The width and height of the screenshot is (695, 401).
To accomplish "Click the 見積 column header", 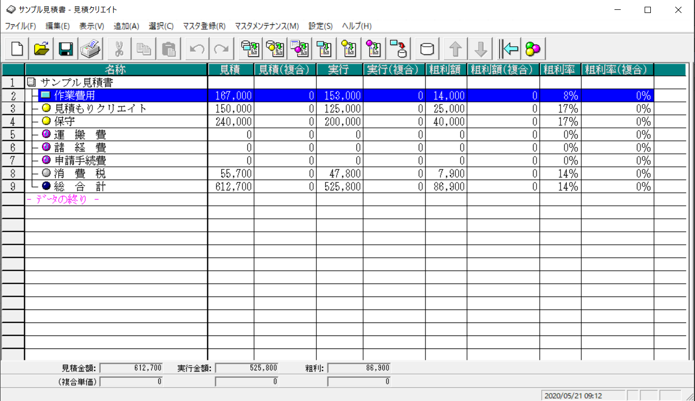I will pos(231,70).
